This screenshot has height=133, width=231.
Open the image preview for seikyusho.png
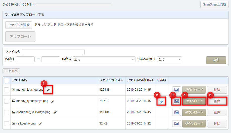176,123
